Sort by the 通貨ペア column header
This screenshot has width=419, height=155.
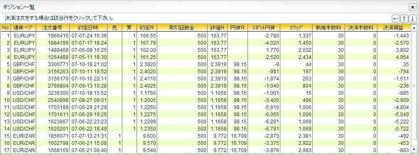(x=23, y=27)
